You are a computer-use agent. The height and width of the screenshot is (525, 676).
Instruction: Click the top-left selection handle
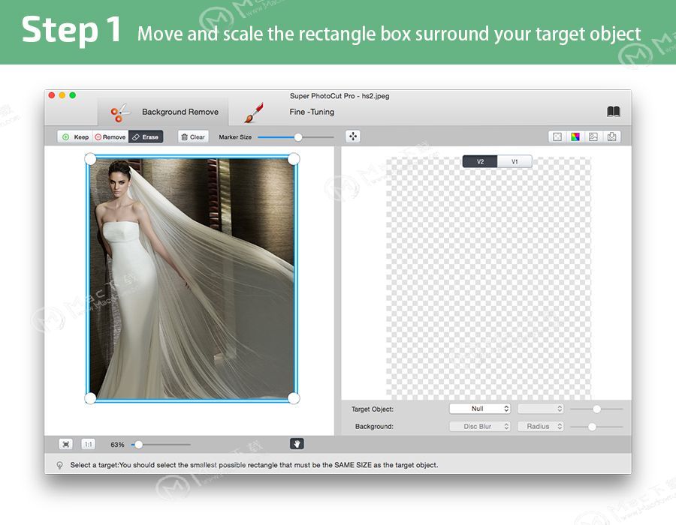[90, 159]
